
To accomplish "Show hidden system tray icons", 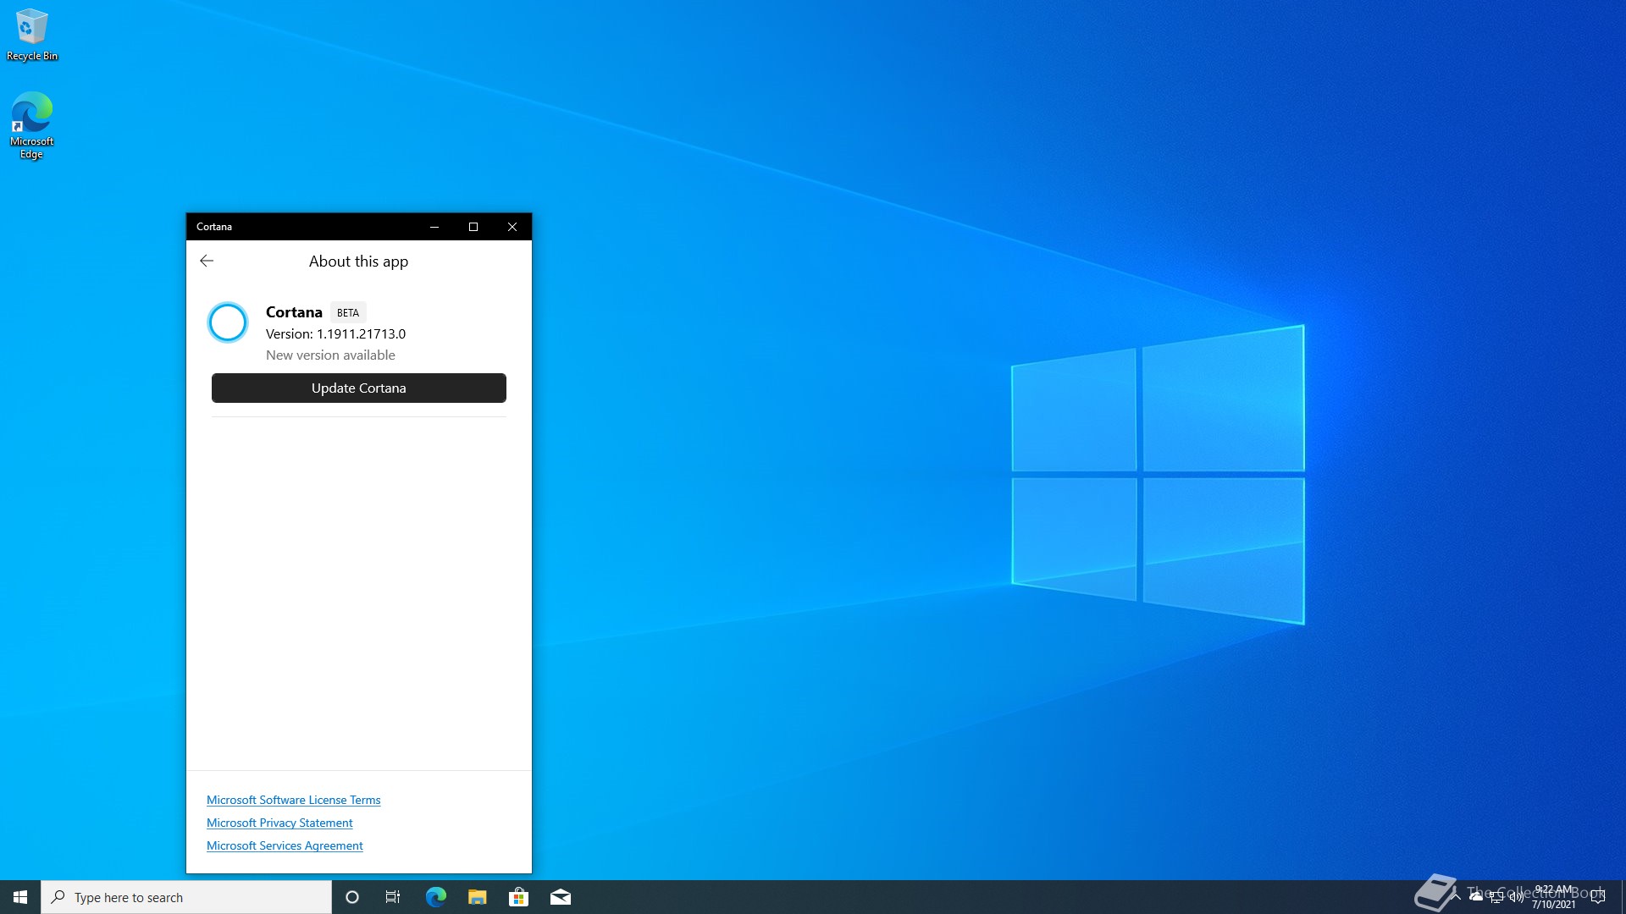I will click(x=1456, y=897).
